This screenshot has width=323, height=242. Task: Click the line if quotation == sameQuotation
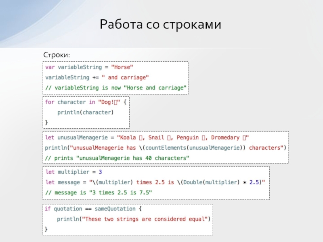(93, 209)
